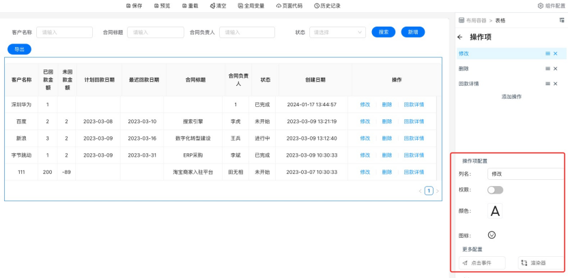The height and width of the screenshot is (278, 568).
Task: Click the 搜索引擎 contract title cell
Action: (193, 121)
